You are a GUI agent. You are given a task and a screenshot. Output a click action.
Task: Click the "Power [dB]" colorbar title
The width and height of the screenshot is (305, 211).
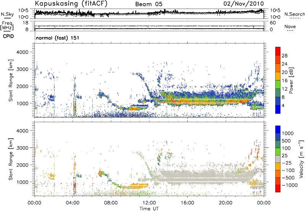click(x=291, y=80)
